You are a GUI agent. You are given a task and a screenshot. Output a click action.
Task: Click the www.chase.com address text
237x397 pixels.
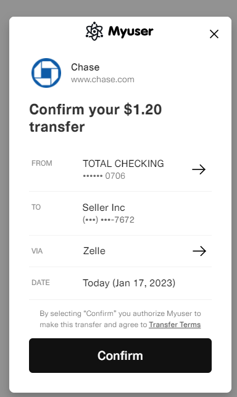(102, 80)
